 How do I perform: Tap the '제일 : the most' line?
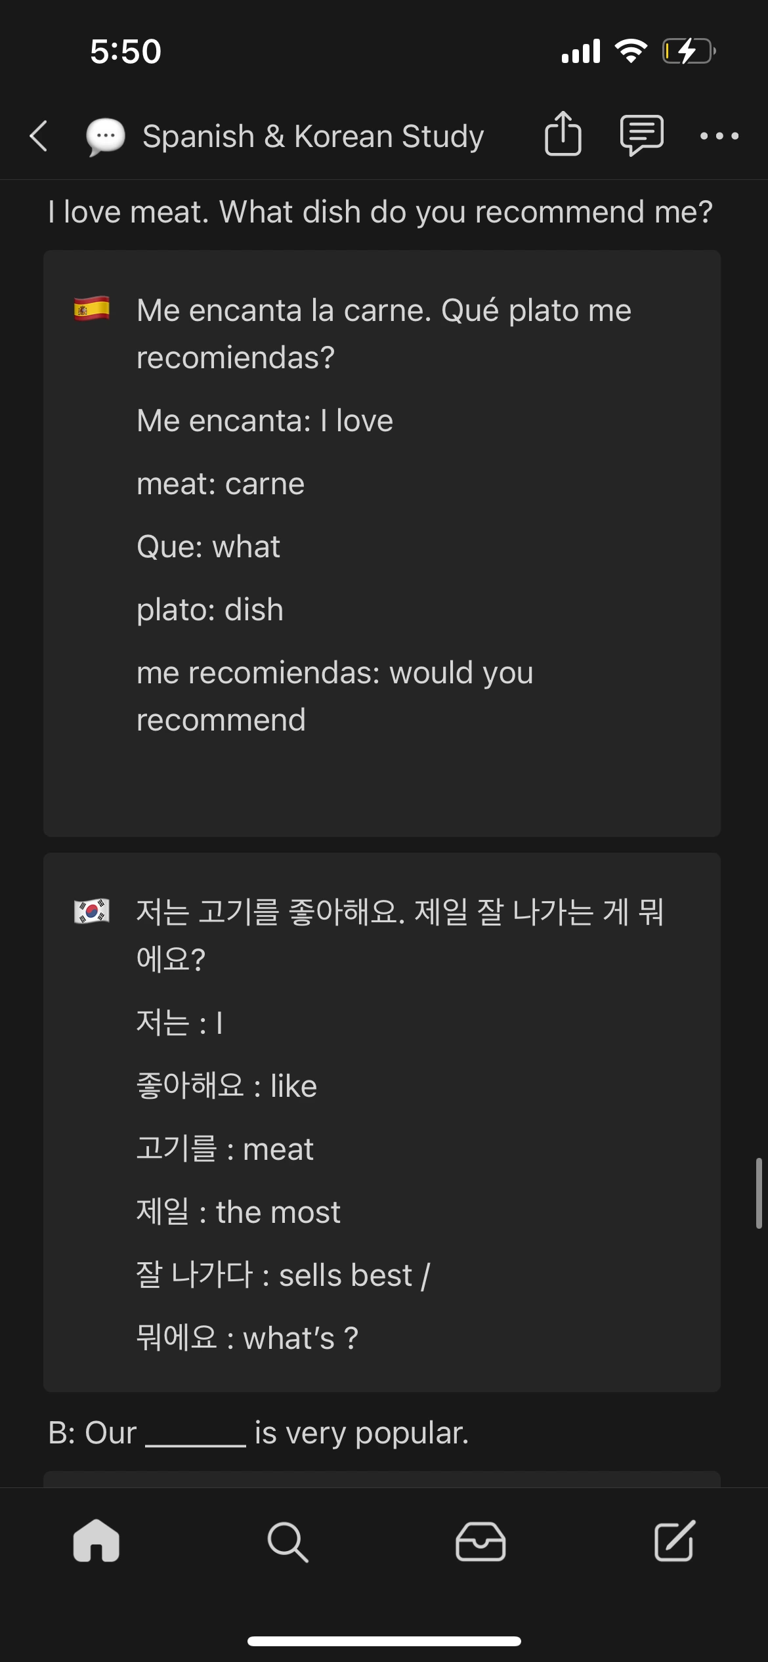[x=238, y=1212]
